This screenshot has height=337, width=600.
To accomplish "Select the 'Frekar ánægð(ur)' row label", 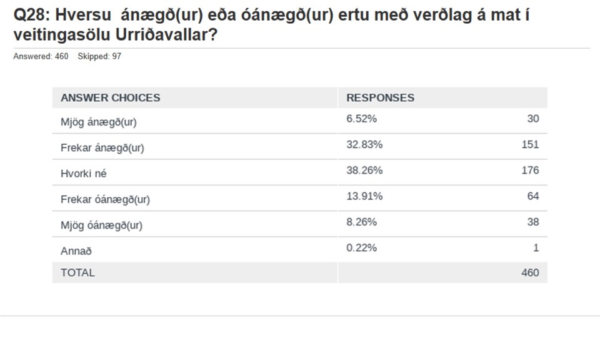I will tap(102, 148).
